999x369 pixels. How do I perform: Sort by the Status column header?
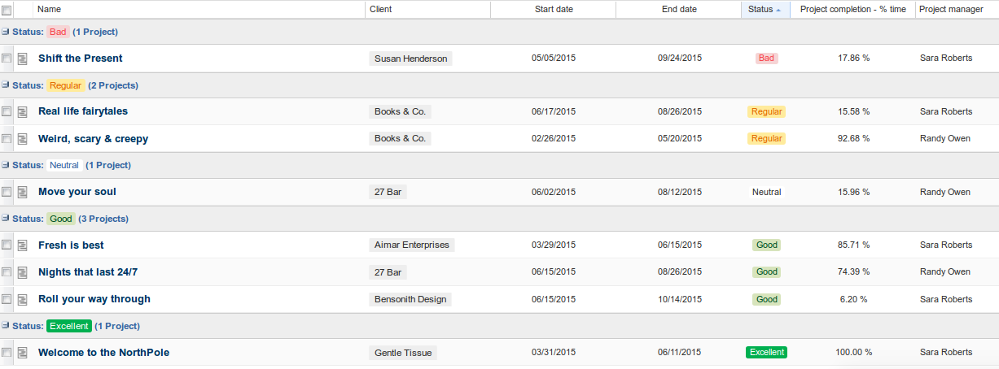[761, 10]
